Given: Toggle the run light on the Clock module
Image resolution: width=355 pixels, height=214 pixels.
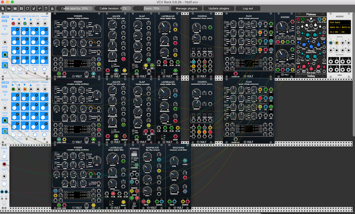Looking at the screenshot, I should click(x=4, y=152).
